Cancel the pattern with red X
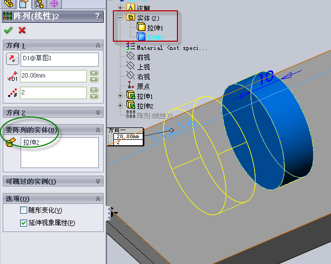The image size is (331, 264). point(22,30)
